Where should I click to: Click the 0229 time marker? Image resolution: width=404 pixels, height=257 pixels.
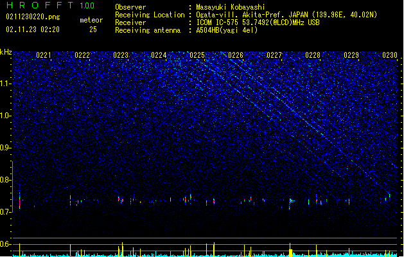pyautogui.click(x=351, y=55)
